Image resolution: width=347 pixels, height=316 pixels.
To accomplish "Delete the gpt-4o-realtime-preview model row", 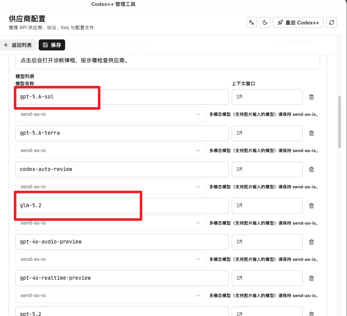I will pyautogui.click(x=311, y=278).
